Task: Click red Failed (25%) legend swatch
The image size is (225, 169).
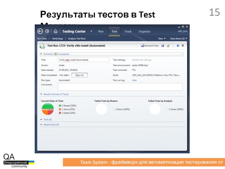Action: point(60,113)
